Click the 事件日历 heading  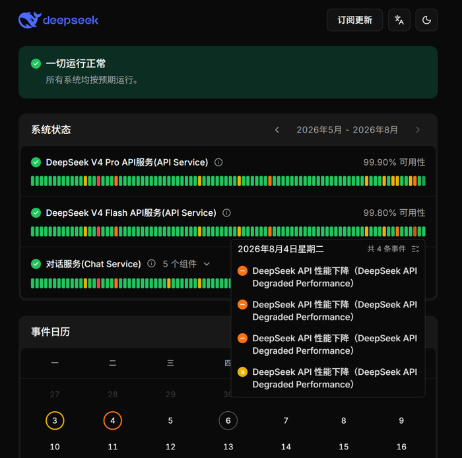tap(50, 332)
